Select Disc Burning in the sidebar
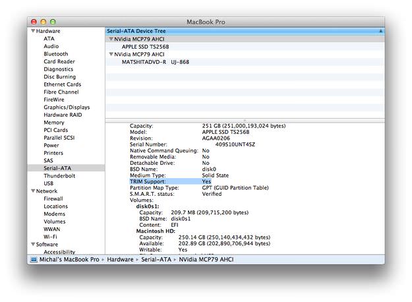Screen dimensions: 412x302 (x=59, y=76)
